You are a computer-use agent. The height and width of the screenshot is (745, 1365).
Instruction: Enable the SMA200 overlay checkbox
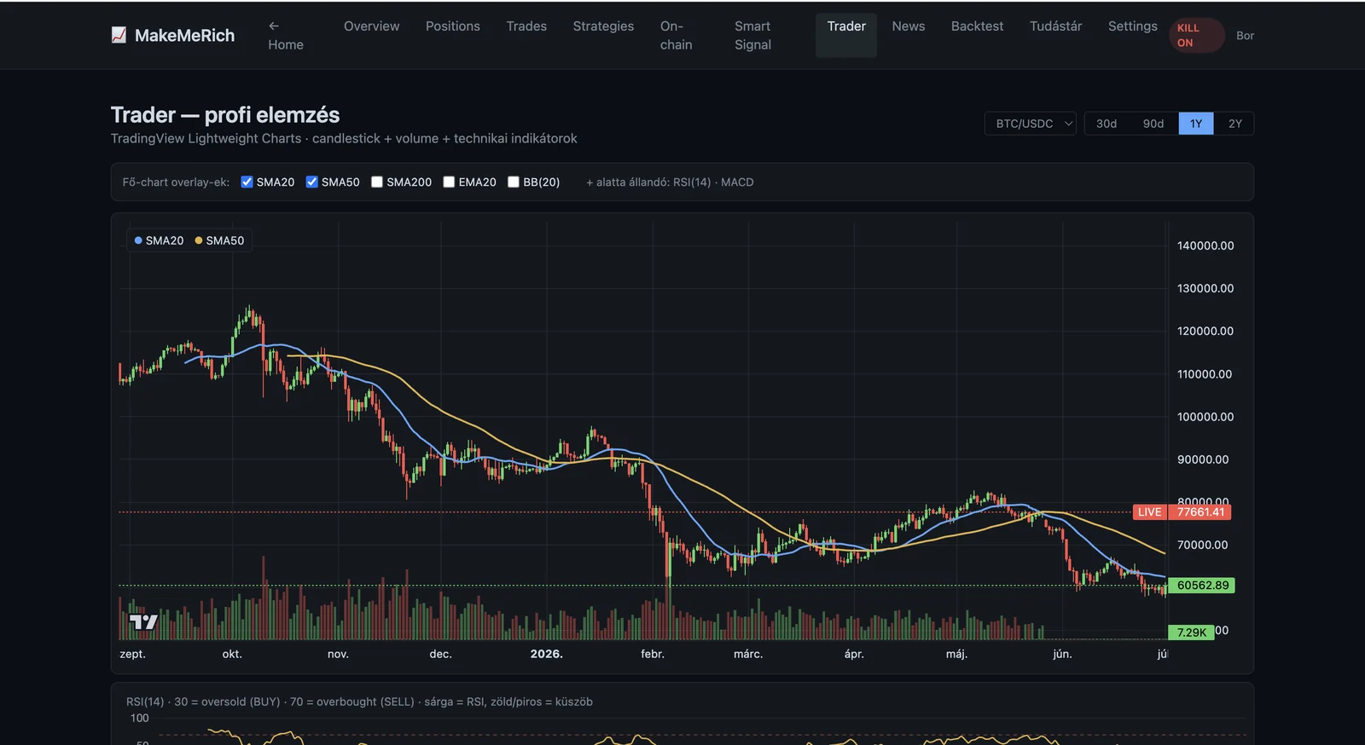[377, 182]
